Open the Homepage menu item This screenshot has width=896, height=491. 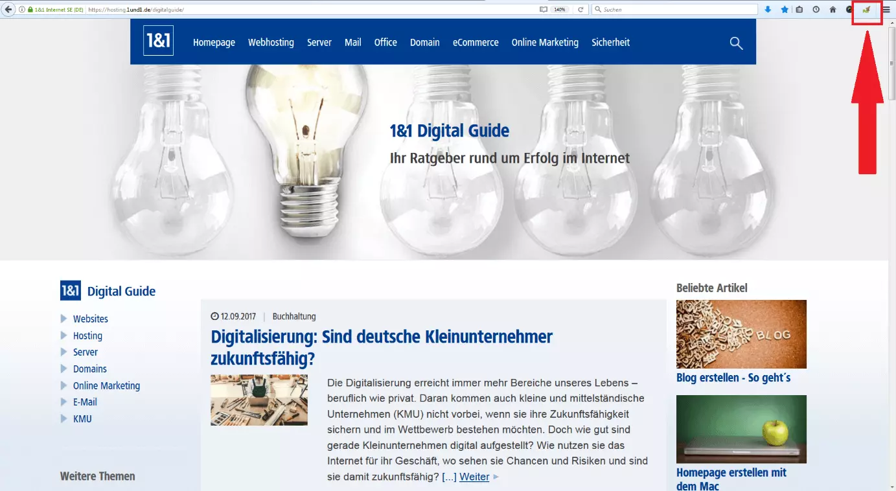[x=214, y=42]
